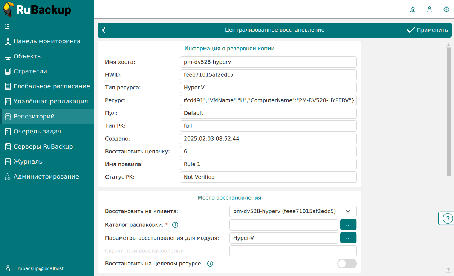This screenshot has width=454, height=276.
Task: Click the vertical scrollbar down arrow
Action: [x=448, y=270]
